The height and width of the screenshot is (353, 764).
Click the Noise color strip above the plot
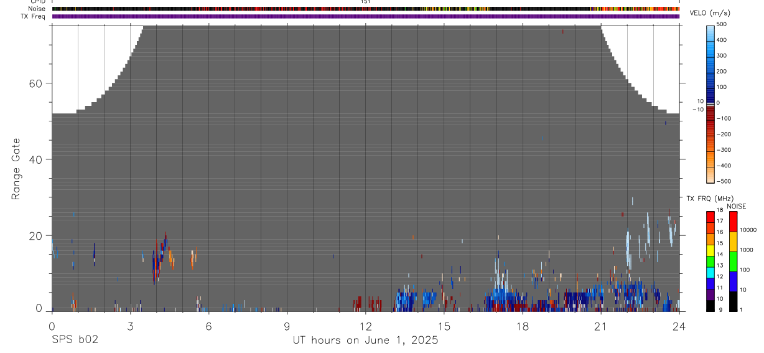366,9
